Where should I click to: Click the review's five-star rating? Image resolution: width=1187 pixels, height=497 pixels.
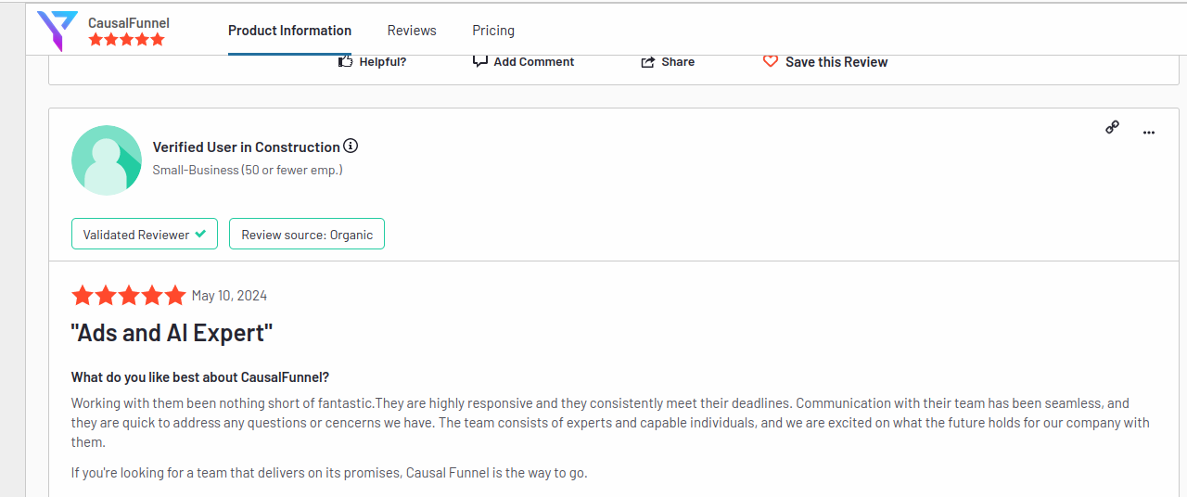pyautogui.click(x=129, y=296)
